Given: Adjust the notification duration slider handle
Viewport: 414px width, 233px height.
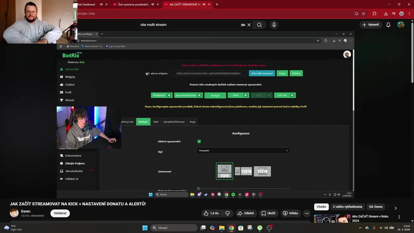Looking at the screenshot, I should (x=198, y=188).
